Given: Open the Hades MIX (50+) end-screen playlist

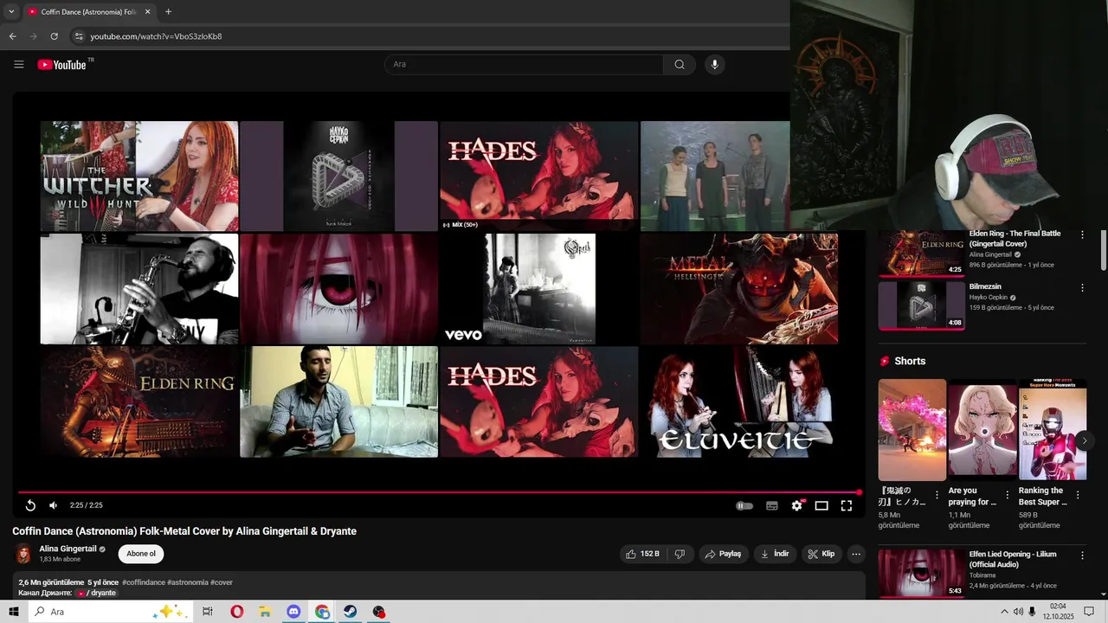Looking at the screenshot, I should click(538, 177).
